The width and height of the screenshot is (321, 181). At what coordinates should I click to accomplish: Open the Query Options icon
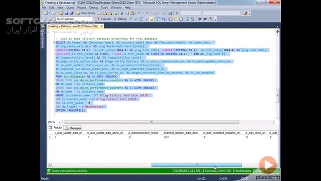coord(146,19)
